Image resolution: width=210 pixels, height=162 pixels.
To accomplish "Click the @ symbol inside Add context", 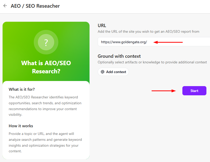I will point(102,72).
